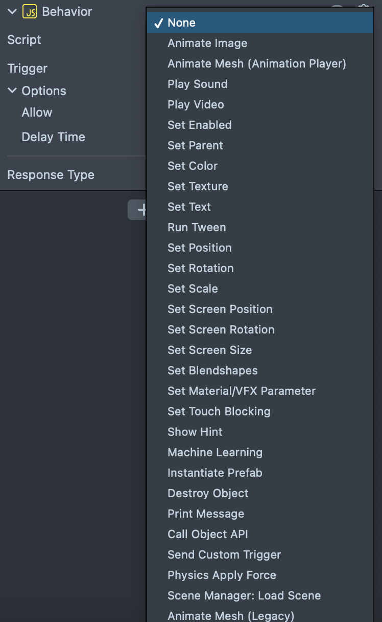Select the Show Hint response
The height and width of the screenshot is (622, 382).
pos(195,432)
